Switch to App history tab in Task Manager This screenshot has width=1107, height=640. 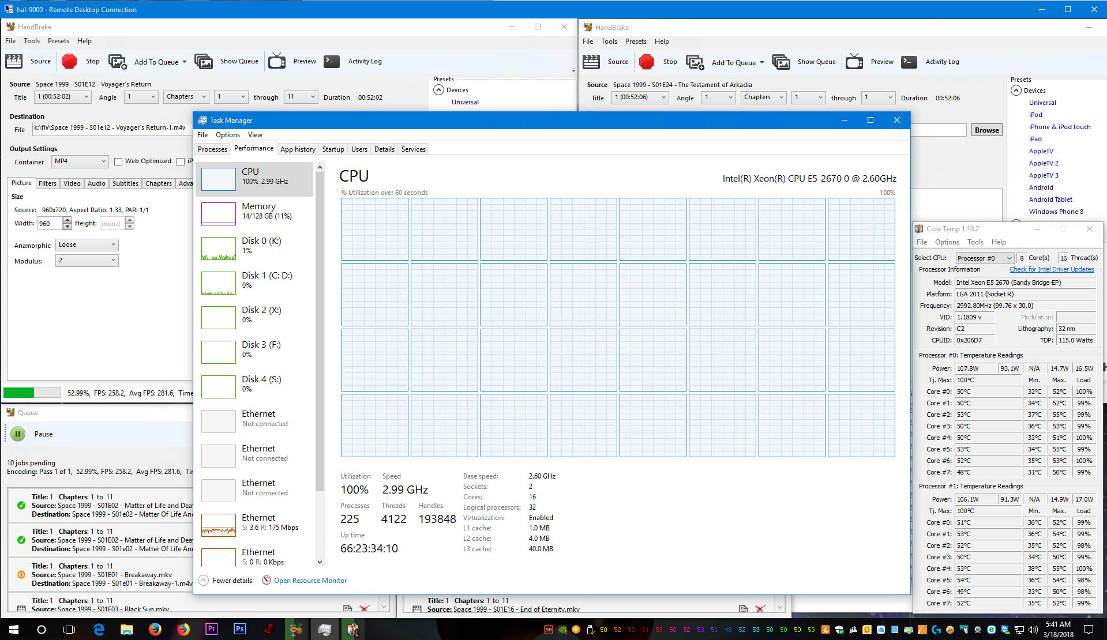click(x=298, y=149)
